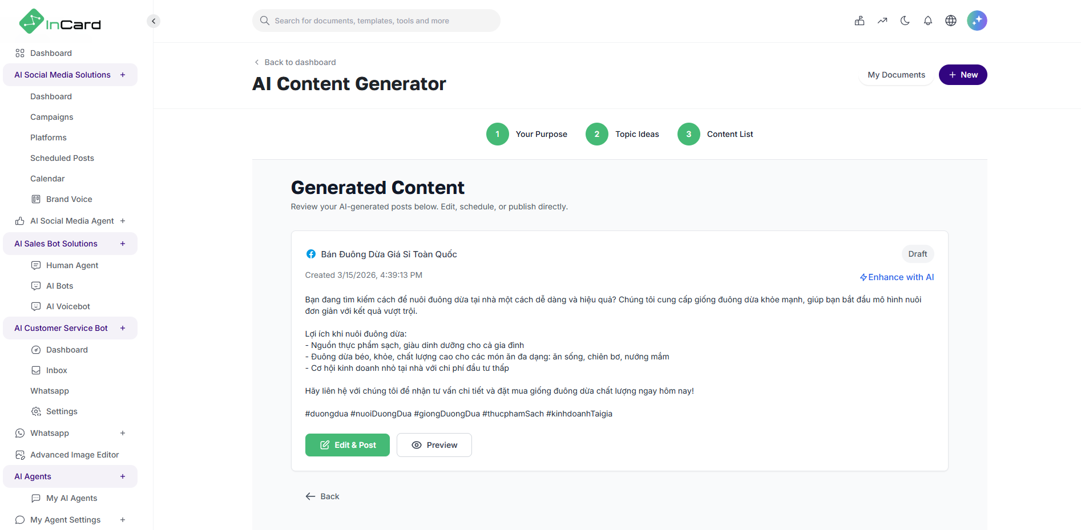
Task: Click the trending chart icon in header
Action: 882,20
